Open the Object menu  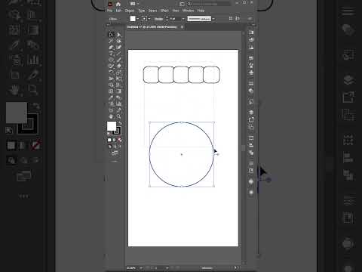(130, 11)
